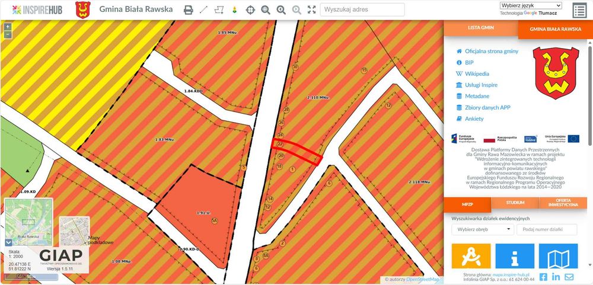The image size is (593, 285).
Task: Select the GMINA BIAŁA RAWSKA tab
Action: coord(555,29)
